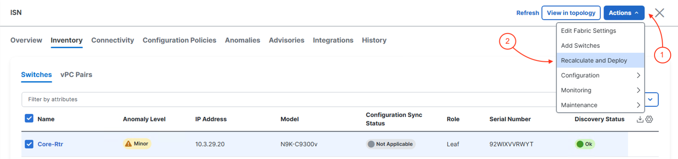
Task: Select Recalculate and Deploy
Action: point(600,60)
